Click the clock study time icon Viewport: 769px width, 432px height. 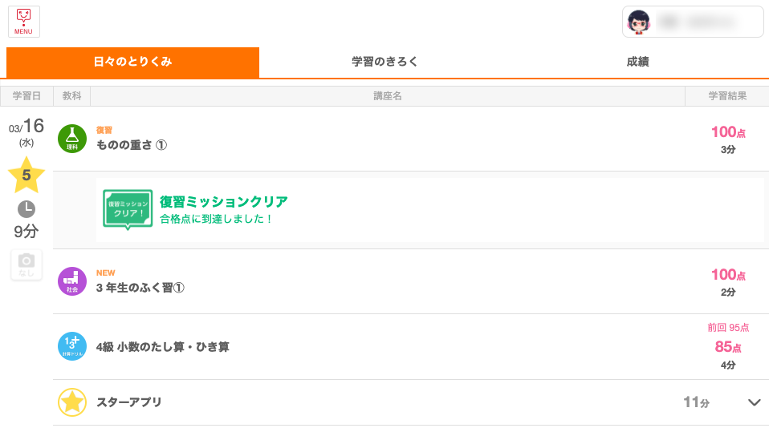(x=26, y=209)
